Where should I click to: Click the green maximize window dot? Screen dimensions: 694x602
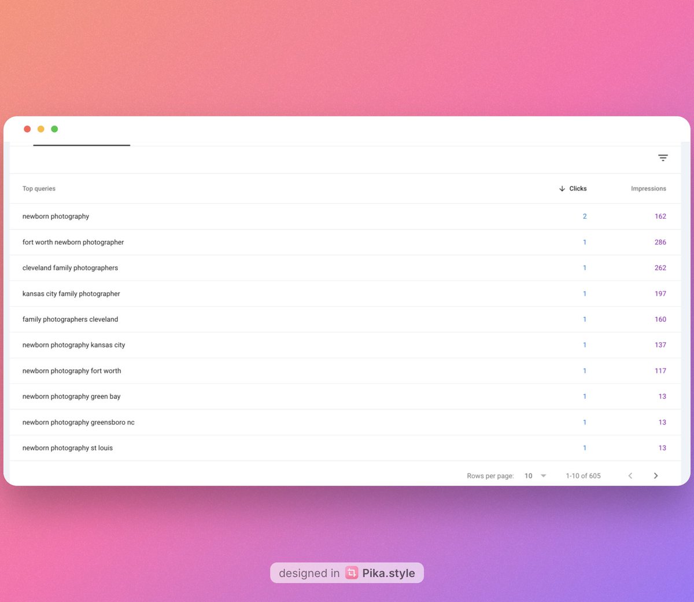(54, 129)
